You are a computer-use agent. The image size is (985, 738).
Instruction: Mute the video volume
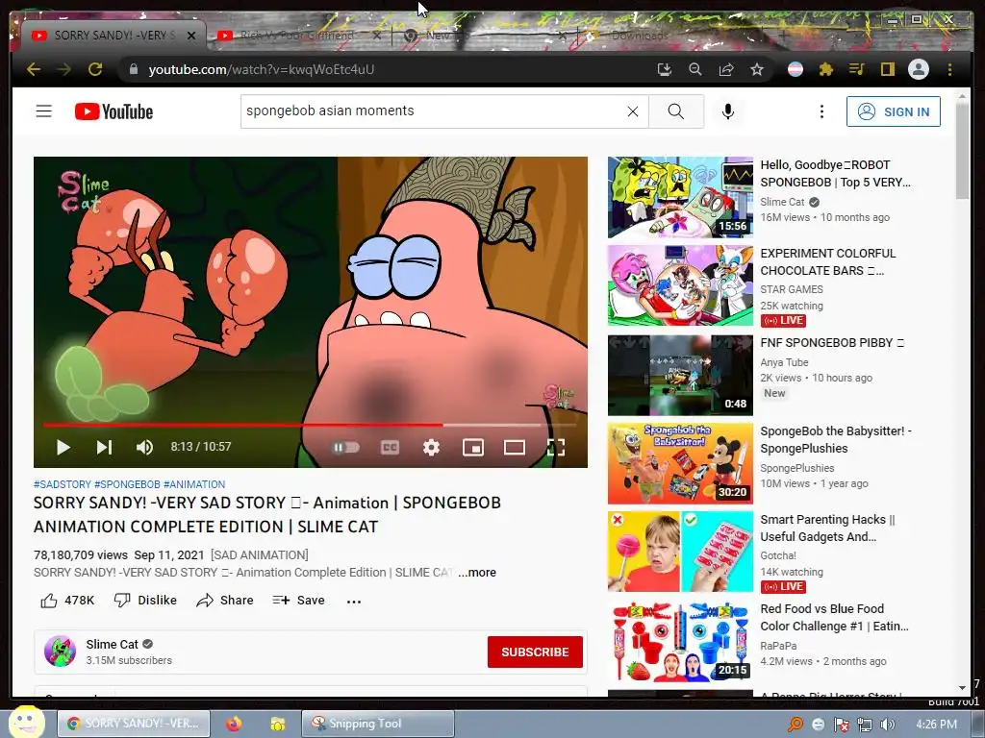[x=144, y=447]
